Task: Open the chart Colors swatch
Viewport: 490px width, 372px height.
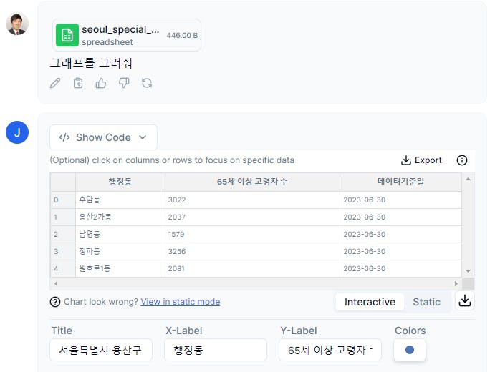Action: (x=410, y=350)
